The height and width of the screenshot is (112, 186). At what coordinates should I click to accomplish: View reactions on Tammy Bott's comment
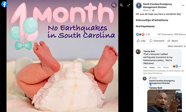(x=177, y=66)
